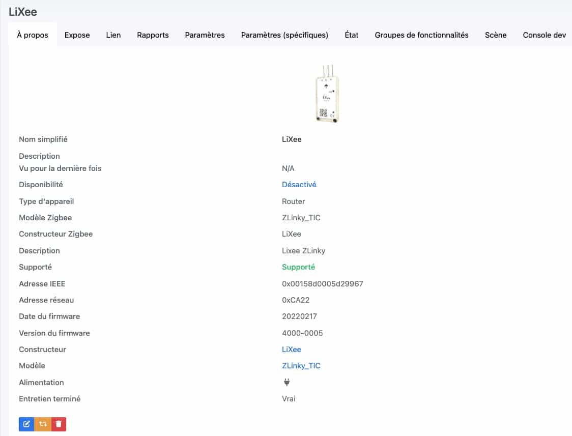Click the green Supporté link

(298, 267)
